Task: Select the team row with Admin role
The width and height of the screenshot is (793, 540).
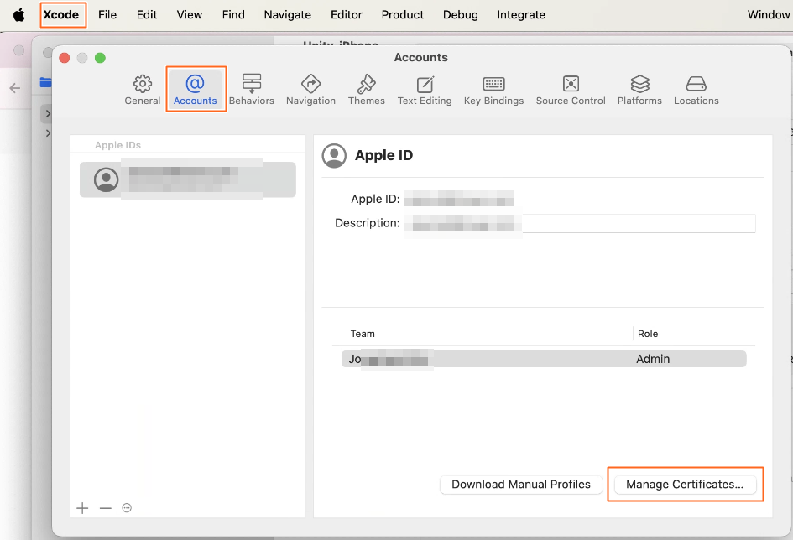Action: pos(544,359)
